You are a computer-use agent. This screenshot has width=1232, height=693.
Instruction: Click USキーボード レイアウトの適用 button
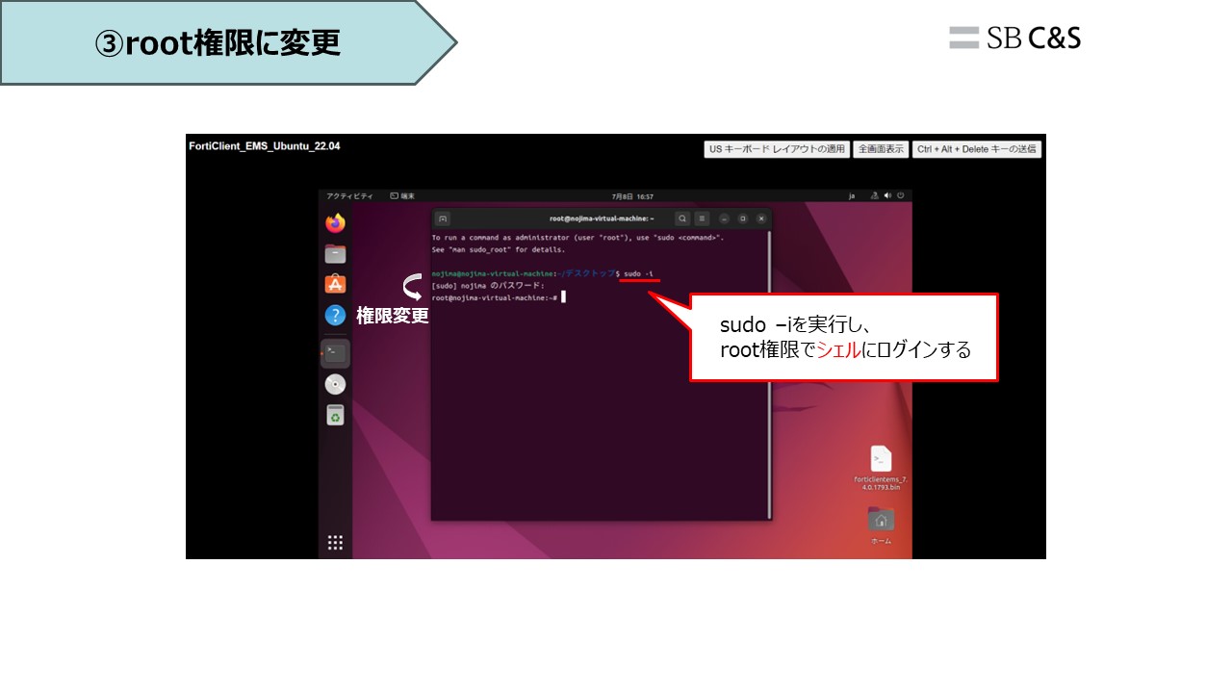(x=777, y=149)
